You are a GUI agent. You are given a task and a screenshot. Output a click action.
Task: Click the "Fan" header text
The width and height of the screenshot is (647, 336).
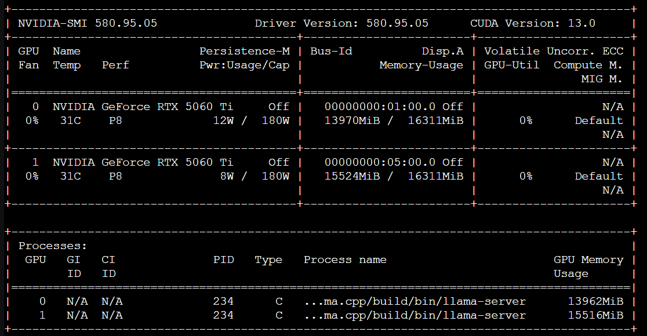point(28,65)
